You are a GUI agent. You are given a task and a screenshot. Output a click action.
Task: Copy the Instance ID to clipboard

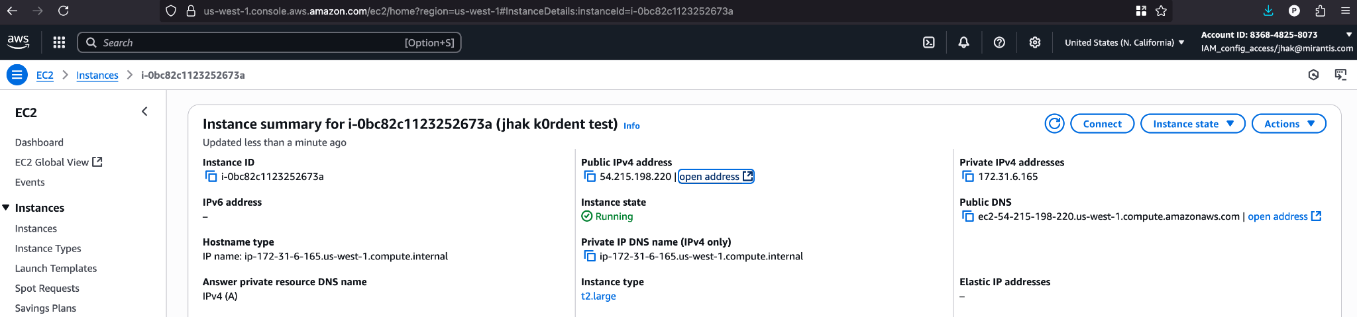click(211, 177)
